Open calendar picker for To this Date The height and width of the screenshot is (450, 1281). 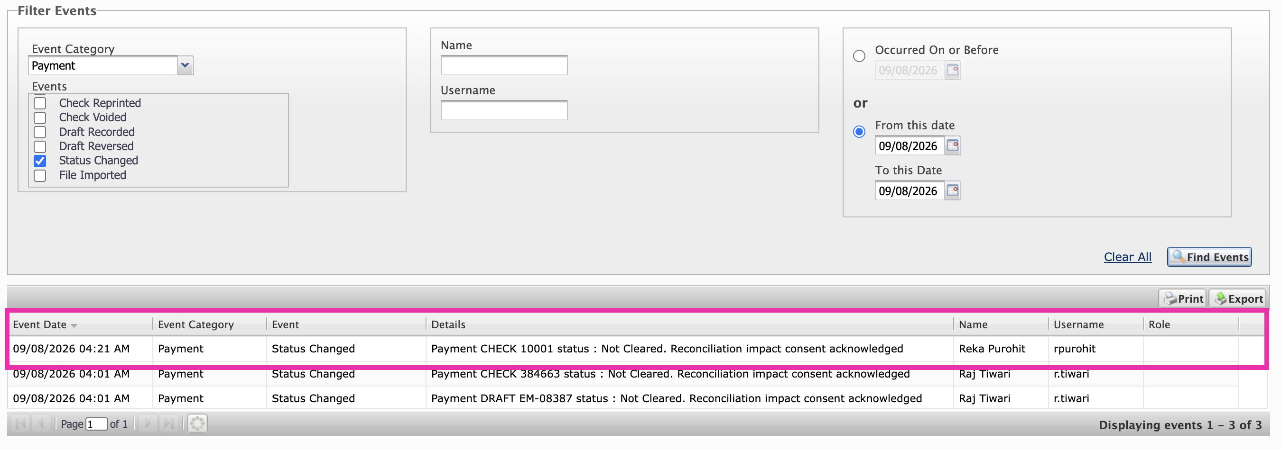click(952, 191)
